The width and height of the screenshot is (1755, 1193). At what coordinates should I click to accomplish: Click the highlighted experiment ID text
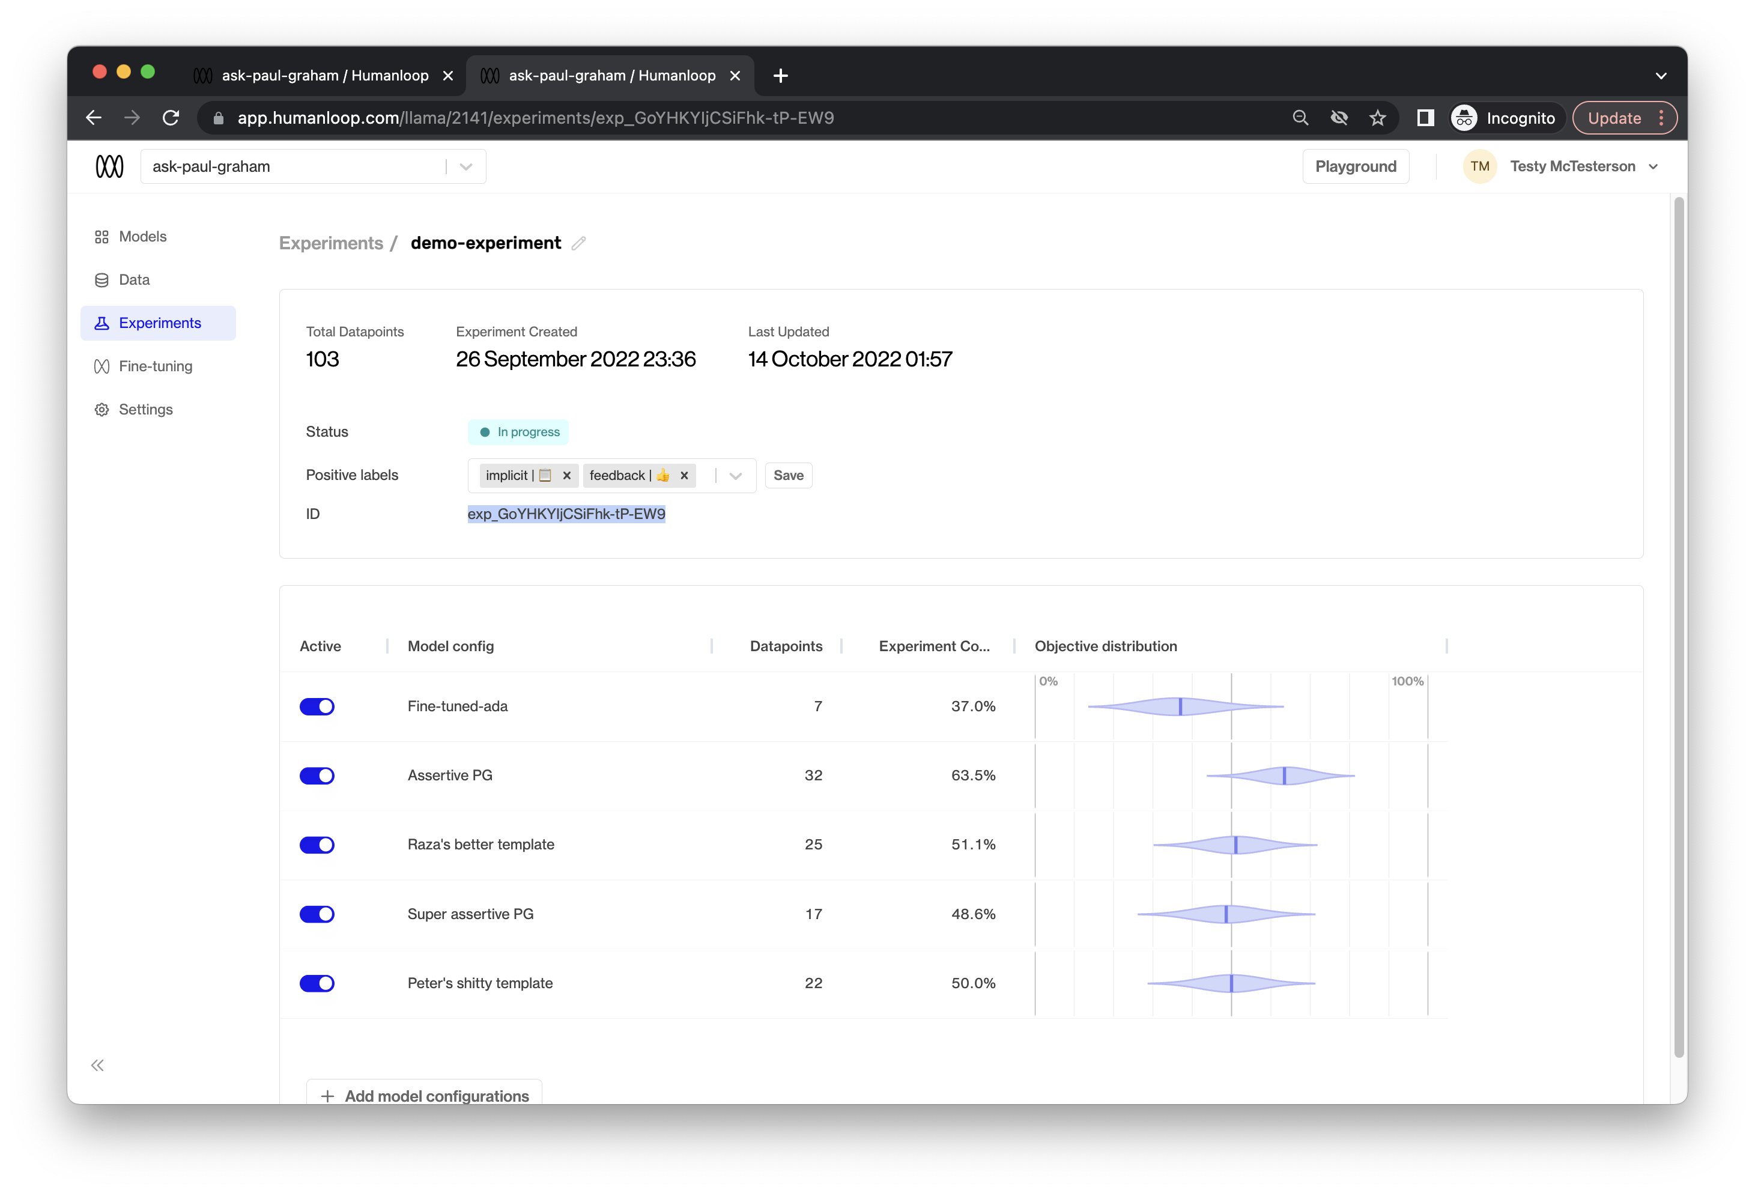click(566, 514)
